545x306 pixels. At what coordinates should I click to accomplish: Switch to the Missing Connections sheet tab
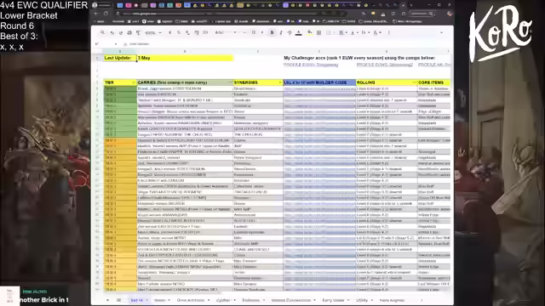tap(293, 300)
